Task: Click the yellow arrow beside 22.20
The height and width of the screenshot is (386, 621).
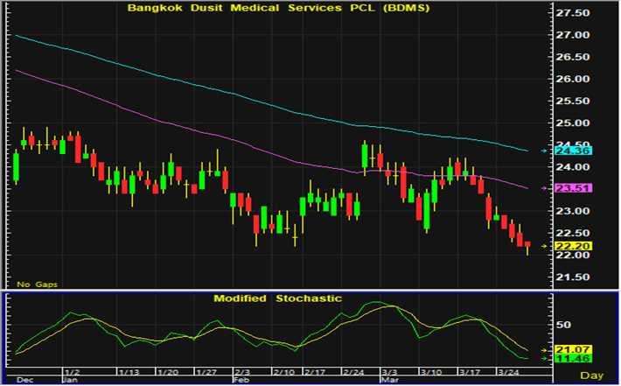Action: click(545, 246)
